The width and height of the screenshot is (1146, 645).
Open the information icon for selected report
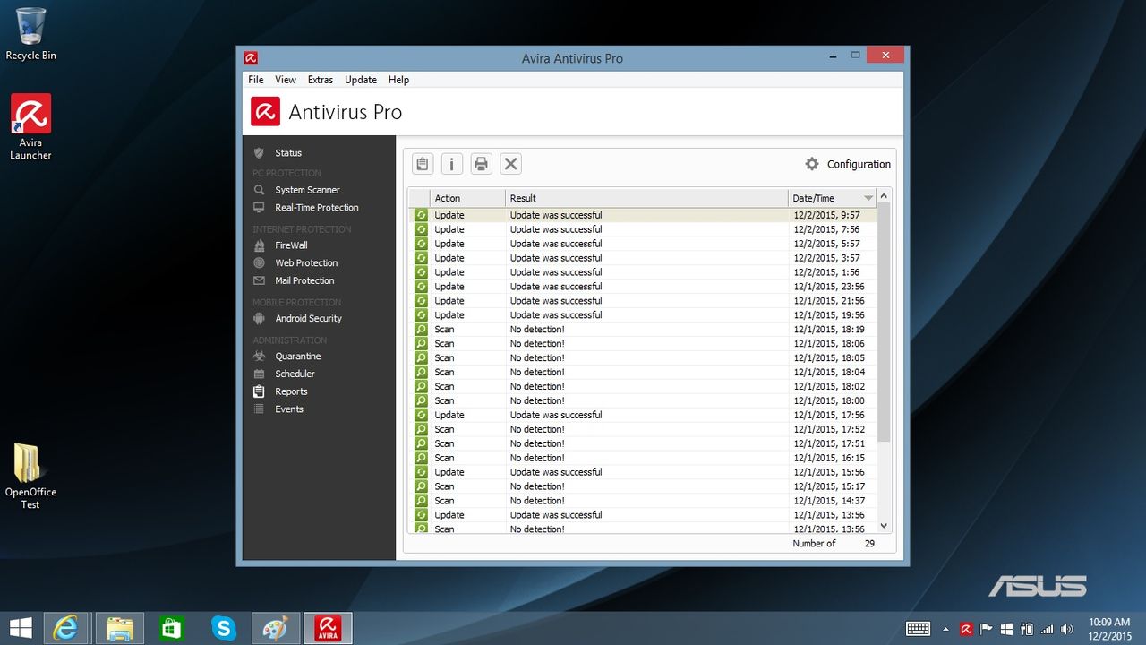[x=452, y=164]
